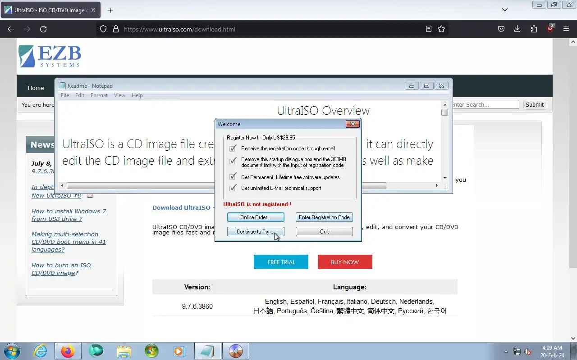Viewport: 577px width, 360px height.
Task: Click tracking protection shield icon
Action: click(103, 29)
